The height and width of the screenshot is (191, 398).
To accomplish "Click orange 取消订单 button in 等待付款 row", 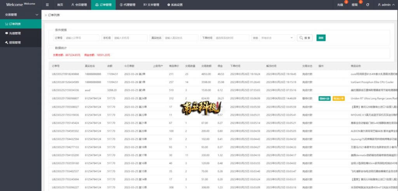I will point(339,98).
